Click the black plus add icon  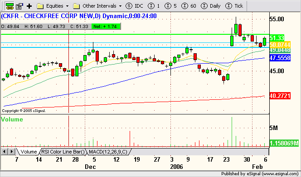[x=29, y=6]
